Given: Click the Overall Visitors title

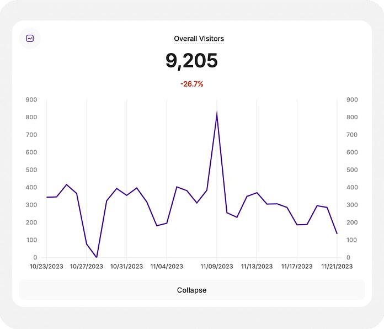Looking at the screenshot, I should (199, 39).
